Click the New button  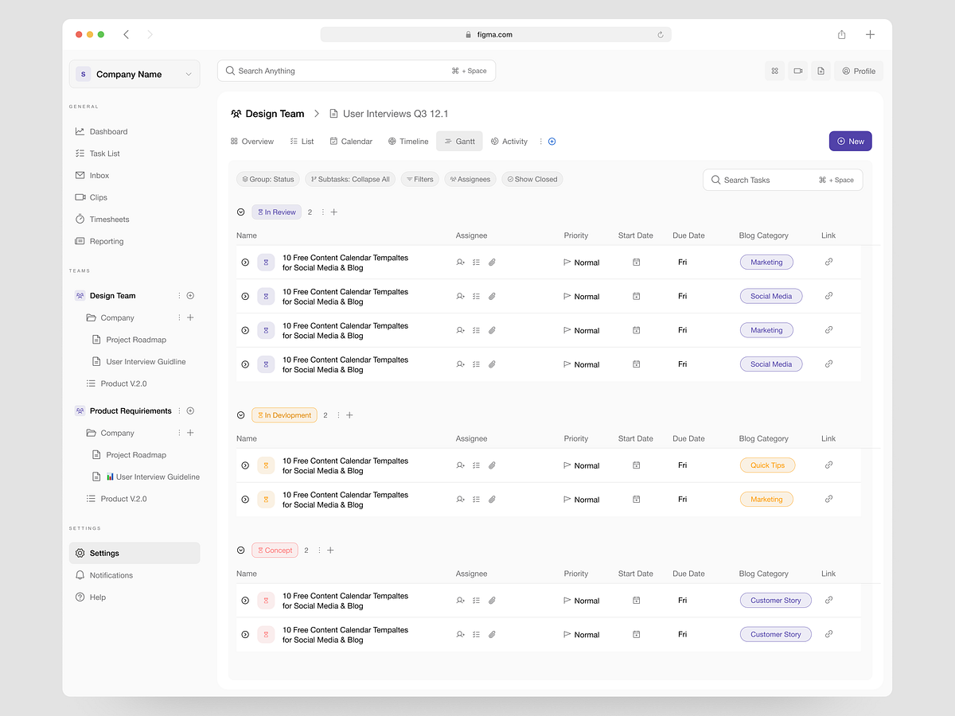click(x=850, y=141)
